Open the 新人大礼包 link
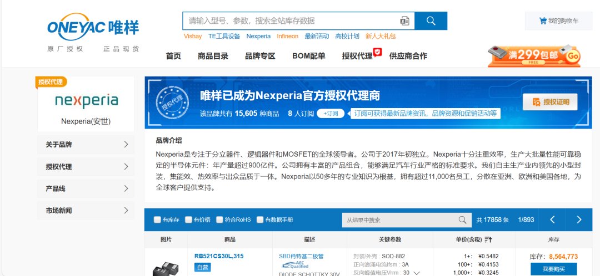Viewport: 600px width, 276px height. 381,36
